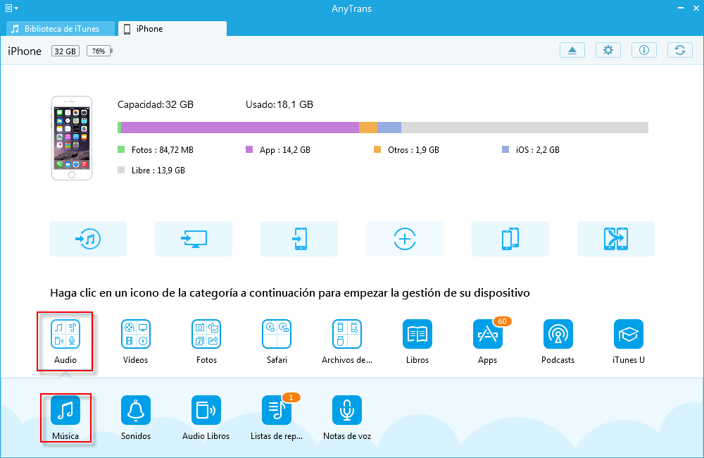Viewport: 704px width, 458px height.
Task: Switch to the Biblioteca de iTunes tab
Action: point(61,29)
